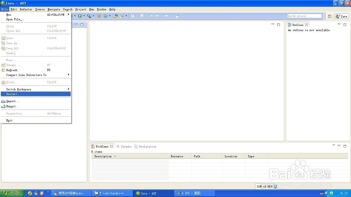Click the Pin Editor toolbar icon
Screen dimensions: 351x197
(177, 16)
